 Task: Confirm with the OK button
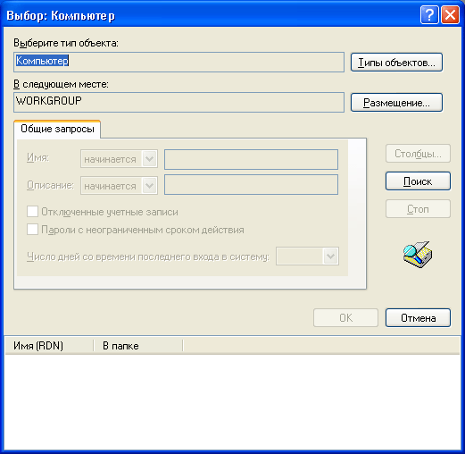click(345, 318)
